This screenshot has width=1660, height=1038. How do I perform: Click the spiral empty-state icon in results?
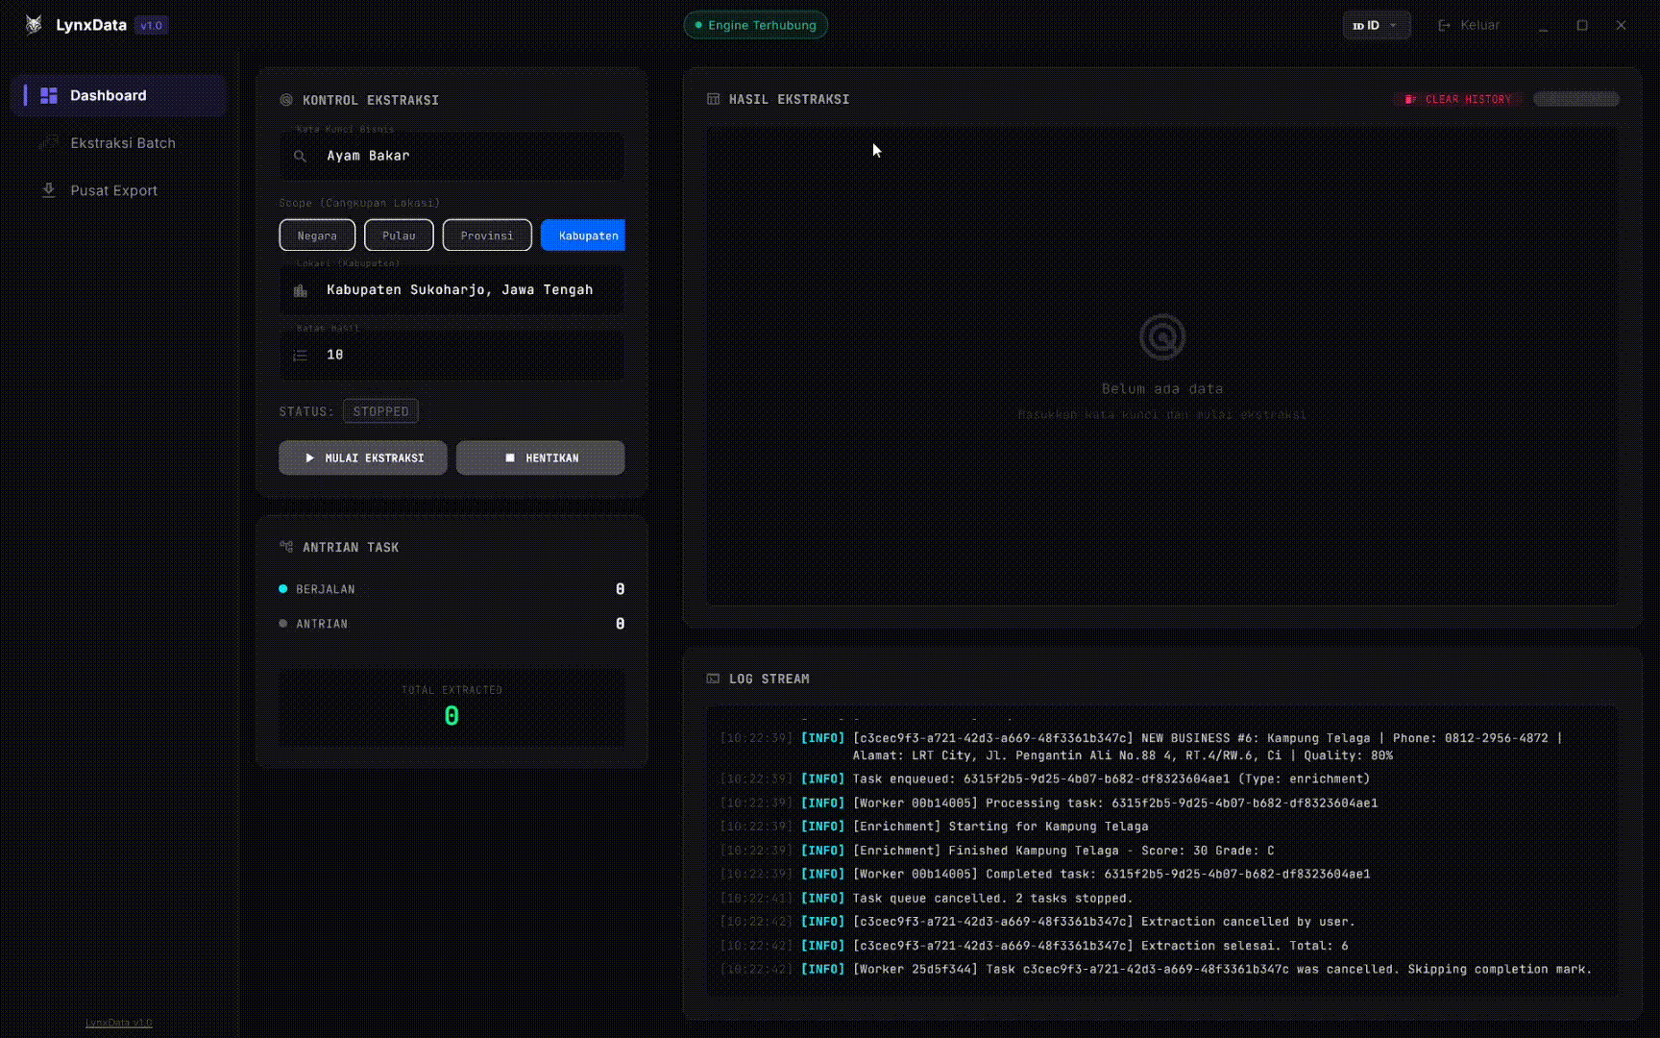click(1162, 337)
